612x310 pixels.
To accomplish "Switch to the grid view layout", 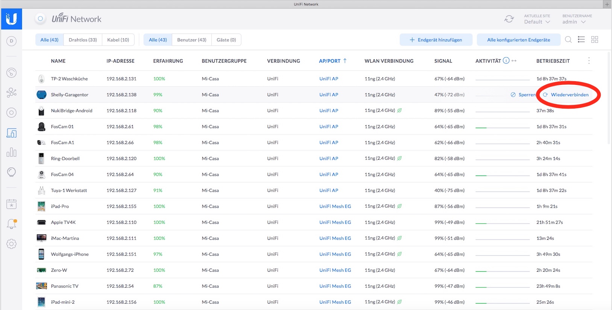I will (x=595, y=40).
